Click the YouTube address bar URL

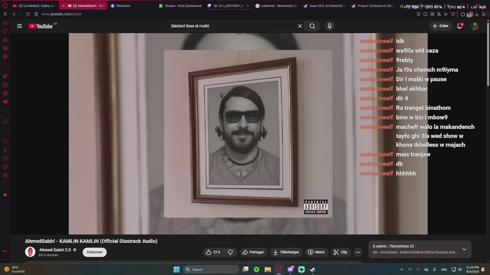(61, 14)
